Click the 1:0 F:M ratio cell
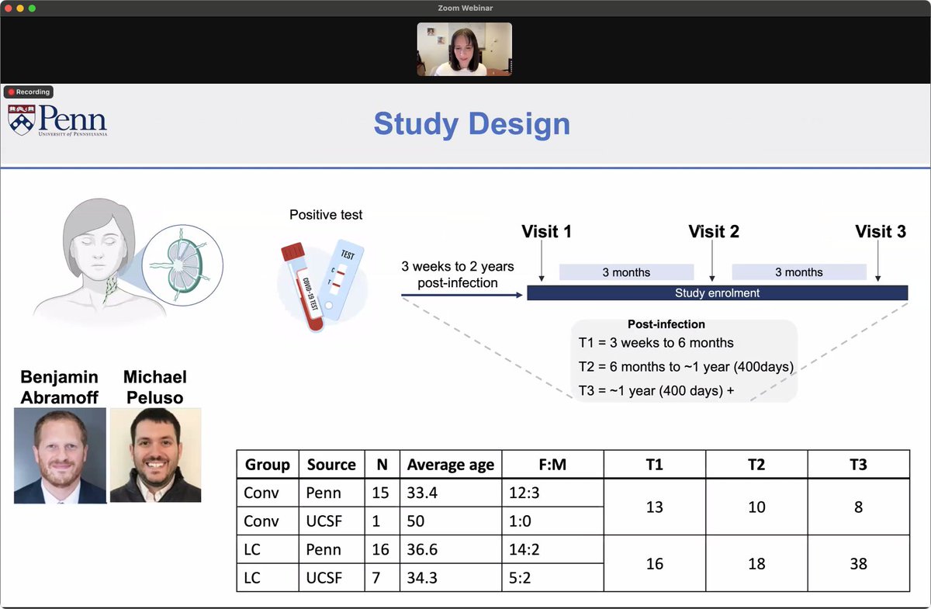Screen dimensions: 931x609 pos(553,521)
